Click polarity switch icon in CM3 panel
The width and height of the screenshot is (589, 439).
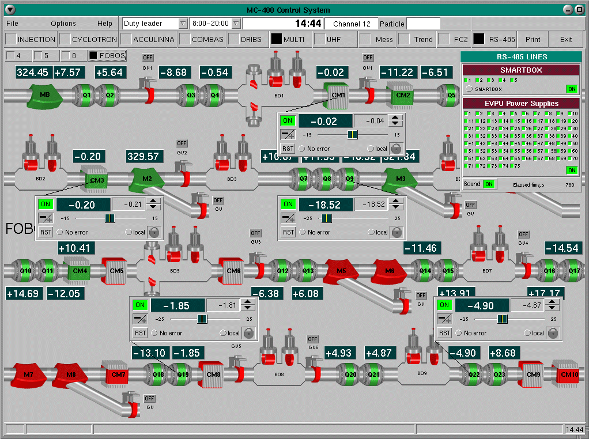pos(46,218)
